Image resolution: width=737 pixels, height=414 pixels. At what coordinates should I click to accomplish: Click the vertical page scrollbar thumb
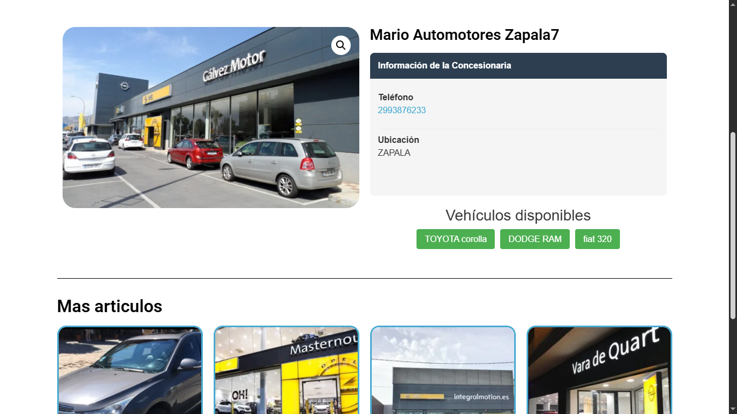[x=733, y=225]
